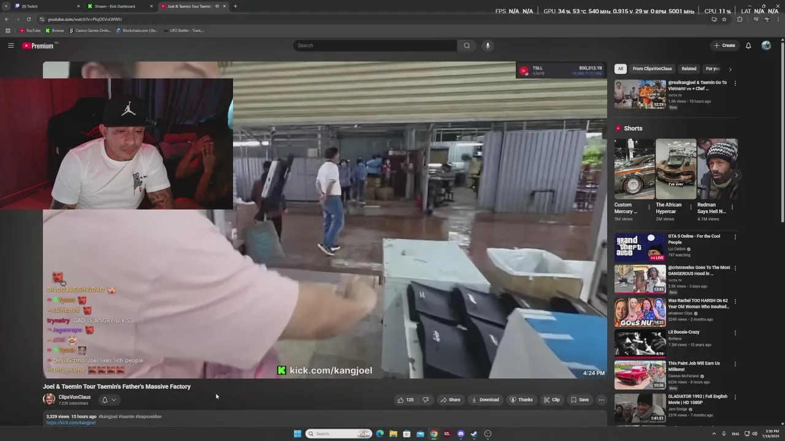Open Windows Start menu
The width and height of the screenshot is (785, 441).
(297, 434)
